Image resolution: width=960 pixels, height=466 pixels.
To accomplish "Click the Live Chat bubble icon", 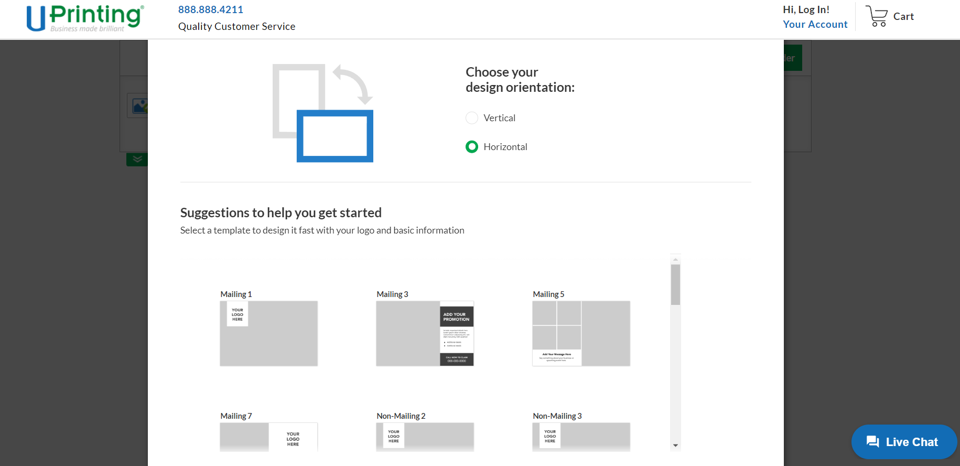I will tap(872, 442).
